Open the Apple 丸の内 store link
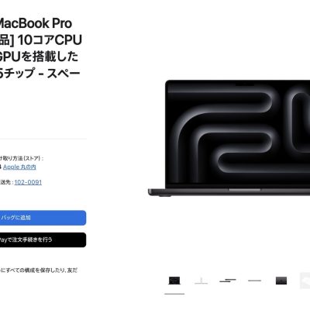This screenshot has width=310, height=310. [x=19, y=167]
